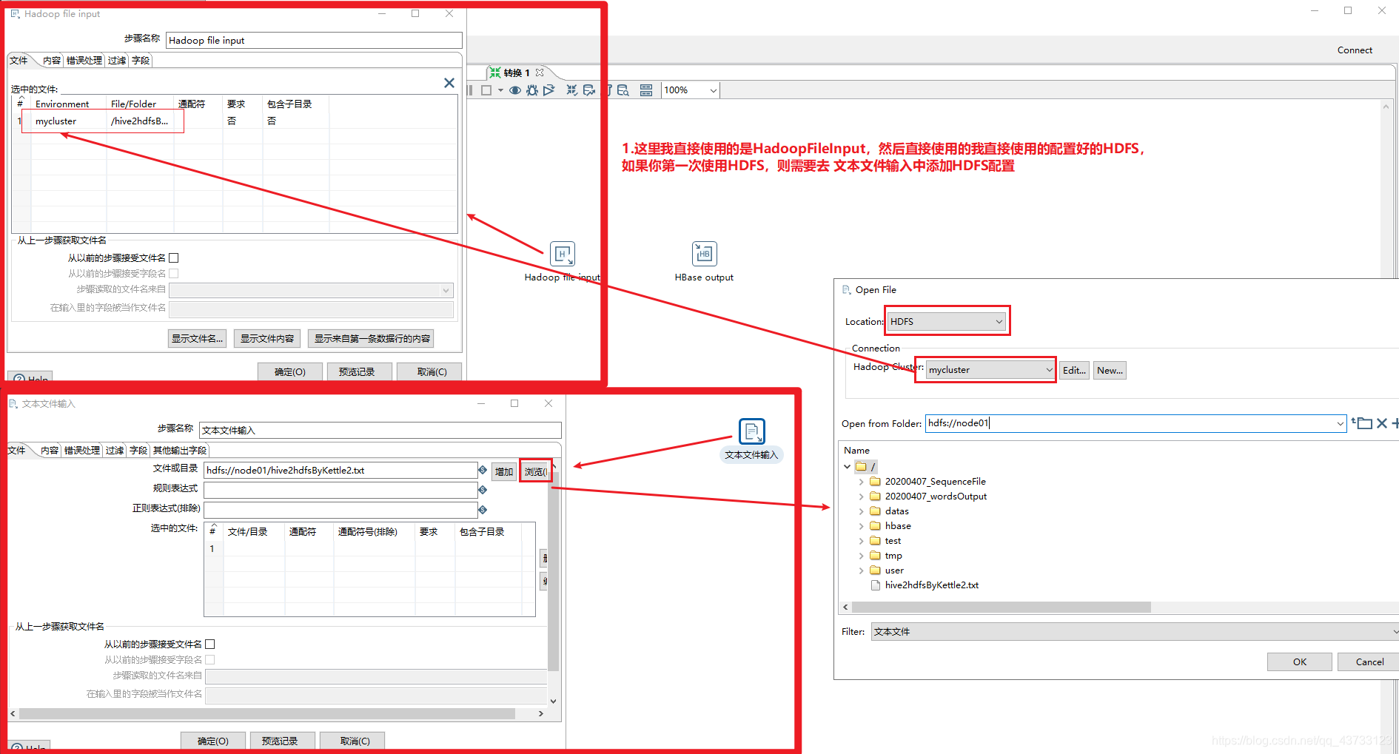Click horizontal scrollbar in Open File tree
Image resolution: width=1399 pixels, height=754 pixels.
click(x=1001, y=607)
